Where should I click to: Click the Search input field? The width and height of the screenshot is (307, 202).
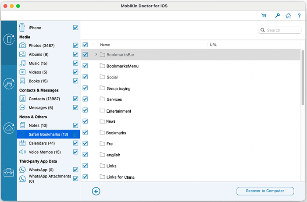point(282,30)
